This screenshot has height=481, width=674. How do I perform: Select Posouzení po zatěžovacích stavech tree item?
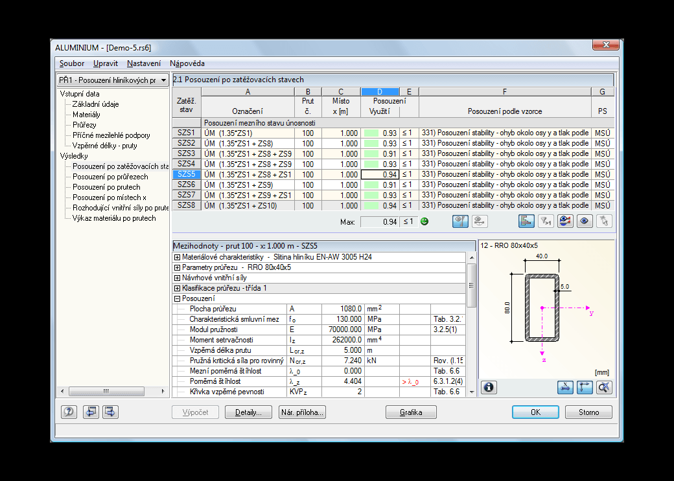click(120, 166)
